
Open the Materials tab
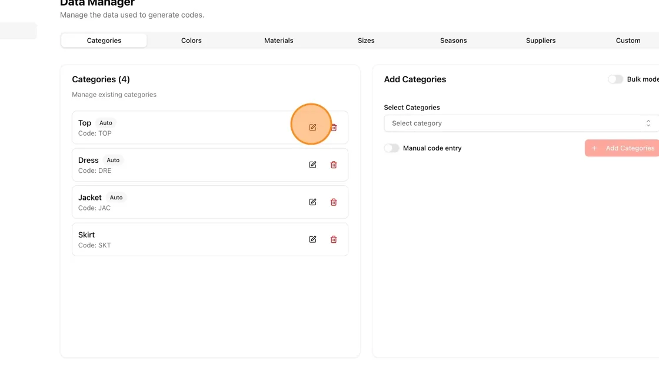tap(279, 41)
